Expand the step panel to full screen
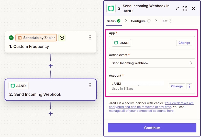This screenshot has height=137, width=201. pyautogui.click(x=185, y=8)
